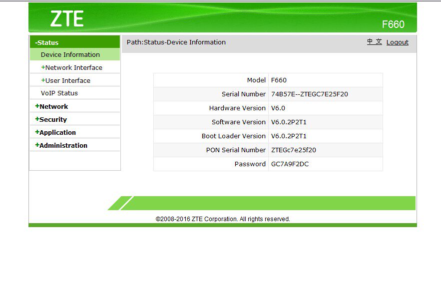This screenshot has height=293, width=441.
Task: Click the Path:Status-Device Information breadcrumb
Action: pyautogui.click(x=176, y=42)
